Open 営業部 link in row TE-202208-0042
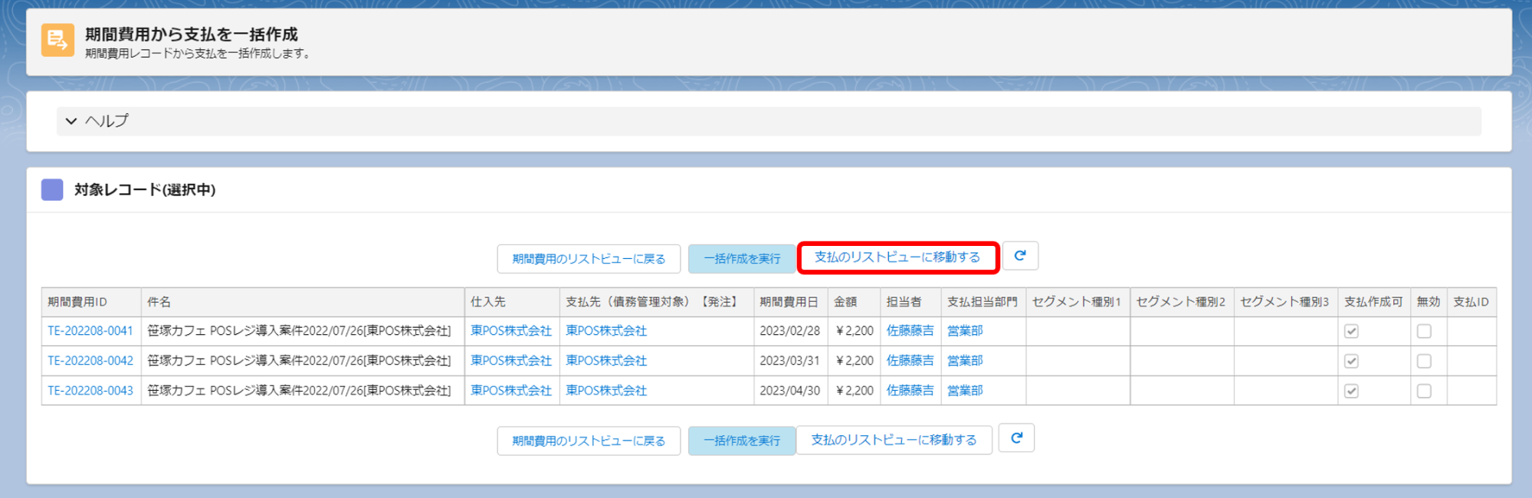 (x=965, y=361)
